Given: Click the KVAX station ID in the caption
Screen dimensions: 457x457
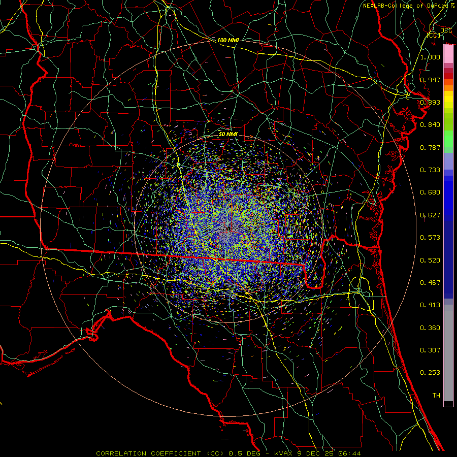Looking at the screenshot, I should [282, 453].
